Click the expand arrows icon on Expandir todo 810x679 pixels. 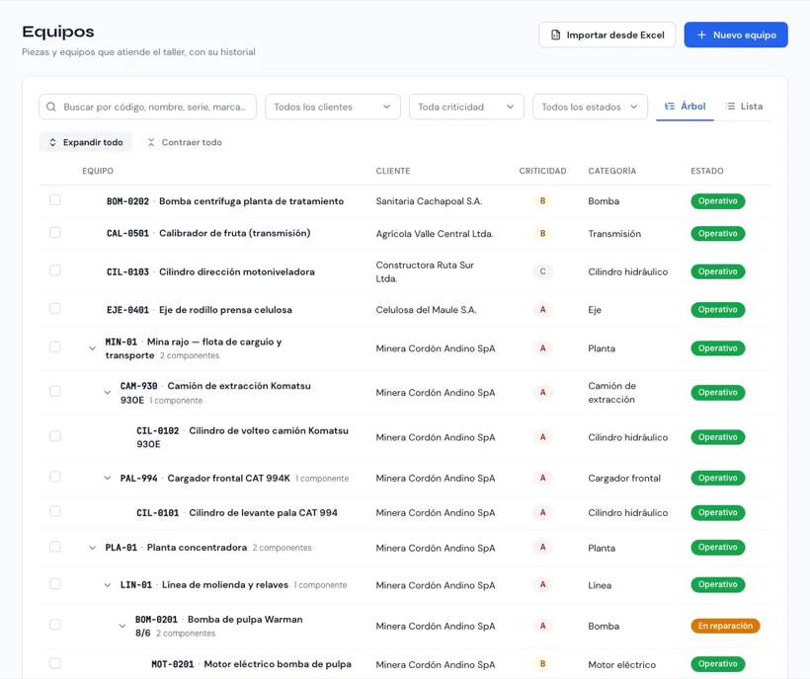(x=52, y=142)
